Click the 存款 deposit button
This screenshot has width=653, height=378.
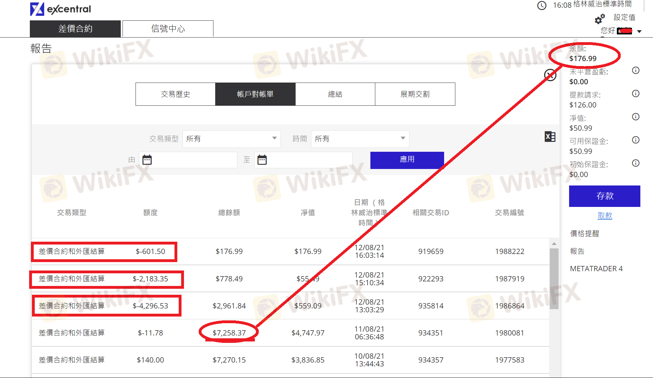pyautogui.click(x=605, y=196)
